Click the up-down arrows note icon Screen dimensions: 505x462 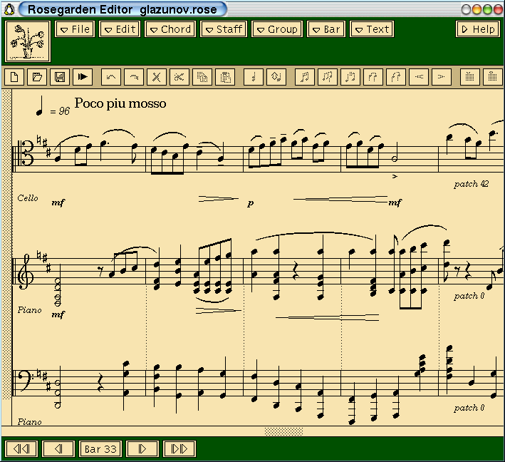tap(276, 77)
